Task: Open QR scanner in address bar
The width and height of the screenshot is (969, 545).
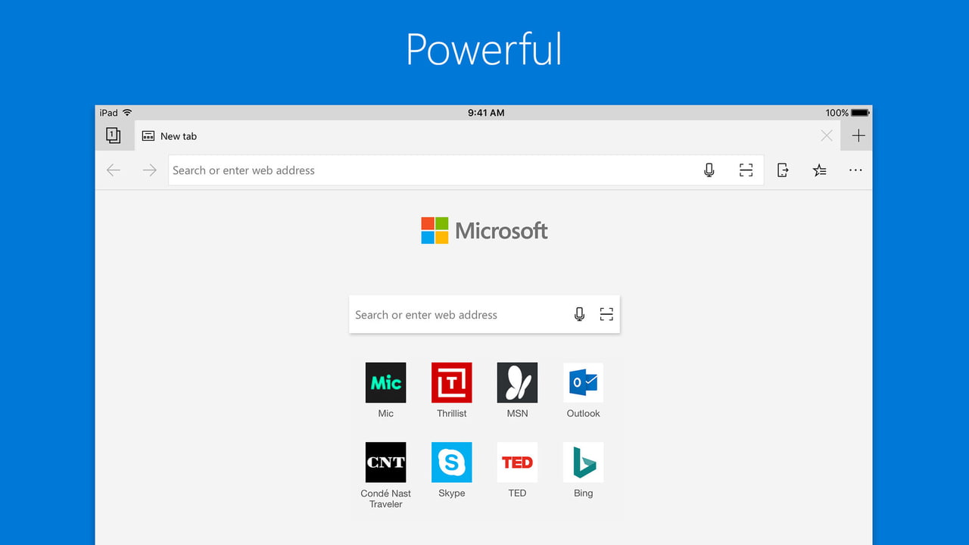Action: (746, 170)
